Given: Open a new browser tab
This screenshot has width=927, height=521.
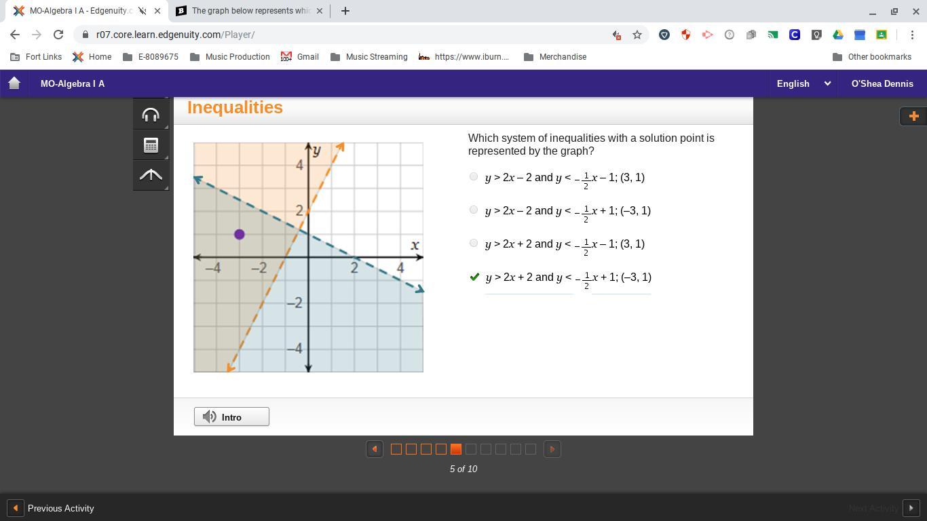Looking at the screenshot, I should point(345,11).
